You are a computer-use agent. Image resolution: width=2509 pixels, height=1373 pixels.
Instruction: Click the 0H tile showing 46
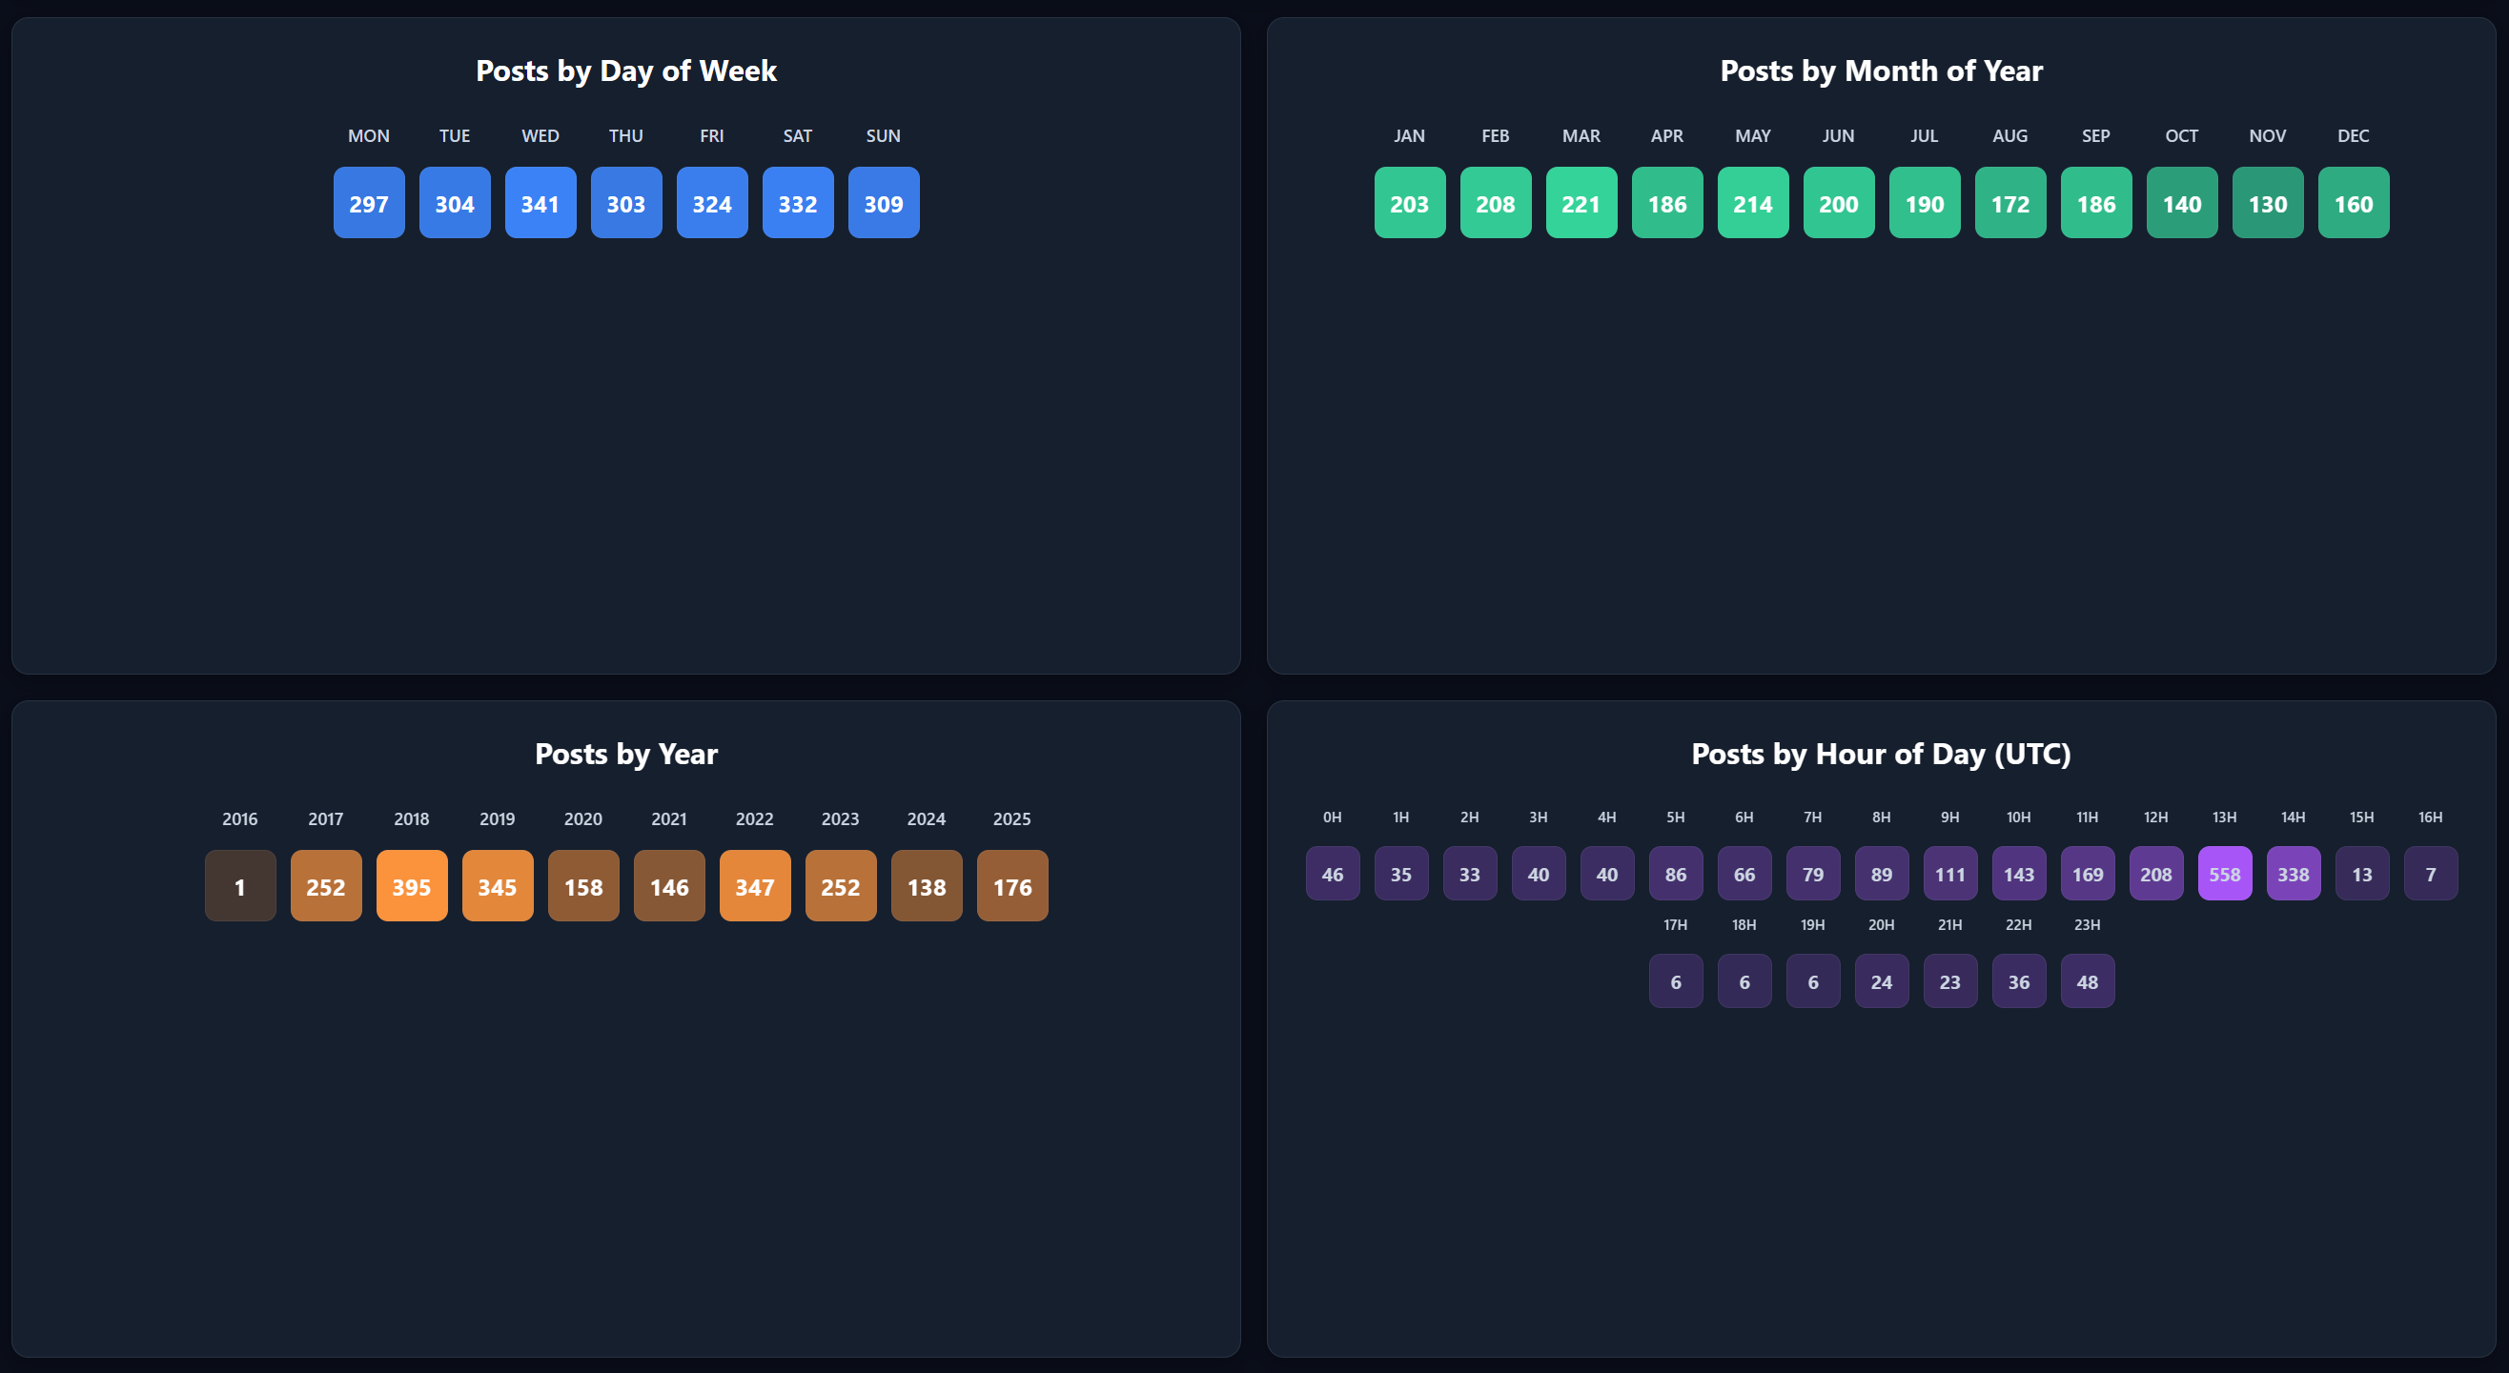[1332, 874]
